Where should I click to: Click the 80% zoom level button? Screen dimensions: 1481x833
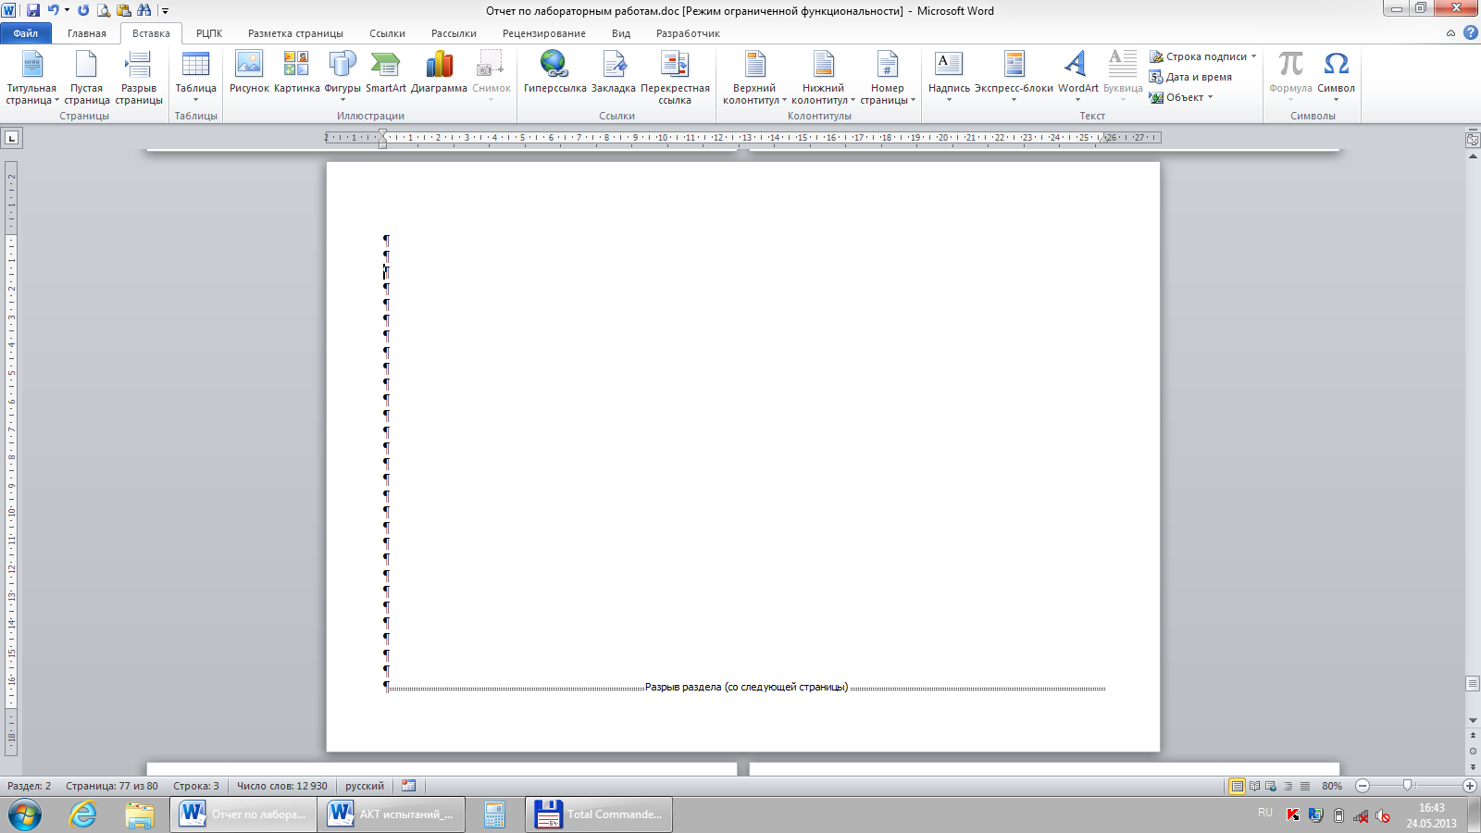click(1332, 786)
